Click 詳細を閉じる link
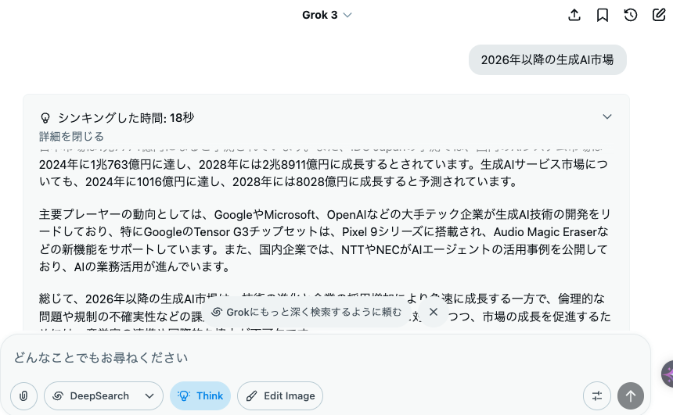This screenshot has height=415, width=673. [x=72, y=136]
